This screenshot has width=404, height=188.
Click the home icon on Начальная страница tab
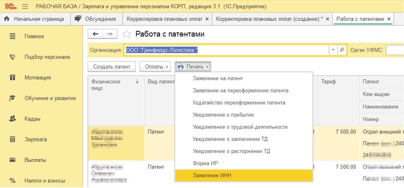[x=7, y=19]
